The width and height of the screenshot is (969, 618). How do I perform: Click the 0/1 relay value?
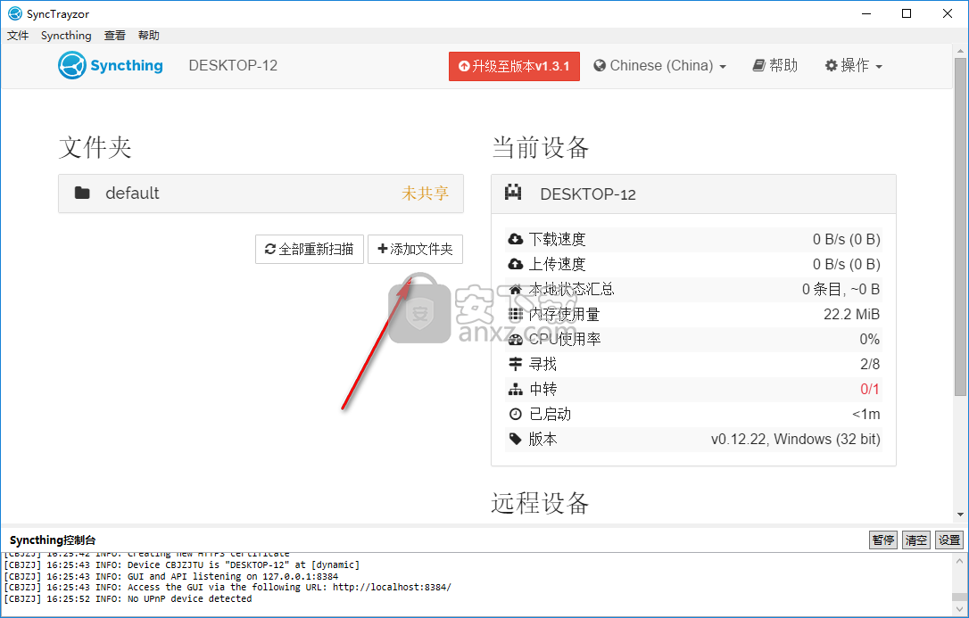869,390
